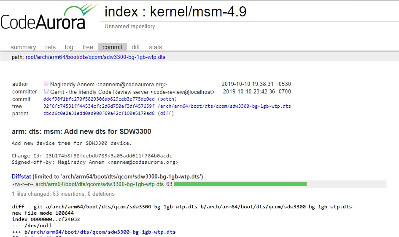Viewport: 399px width, 237px height.
Task: Open the stats tab
Action: (155, 47)
